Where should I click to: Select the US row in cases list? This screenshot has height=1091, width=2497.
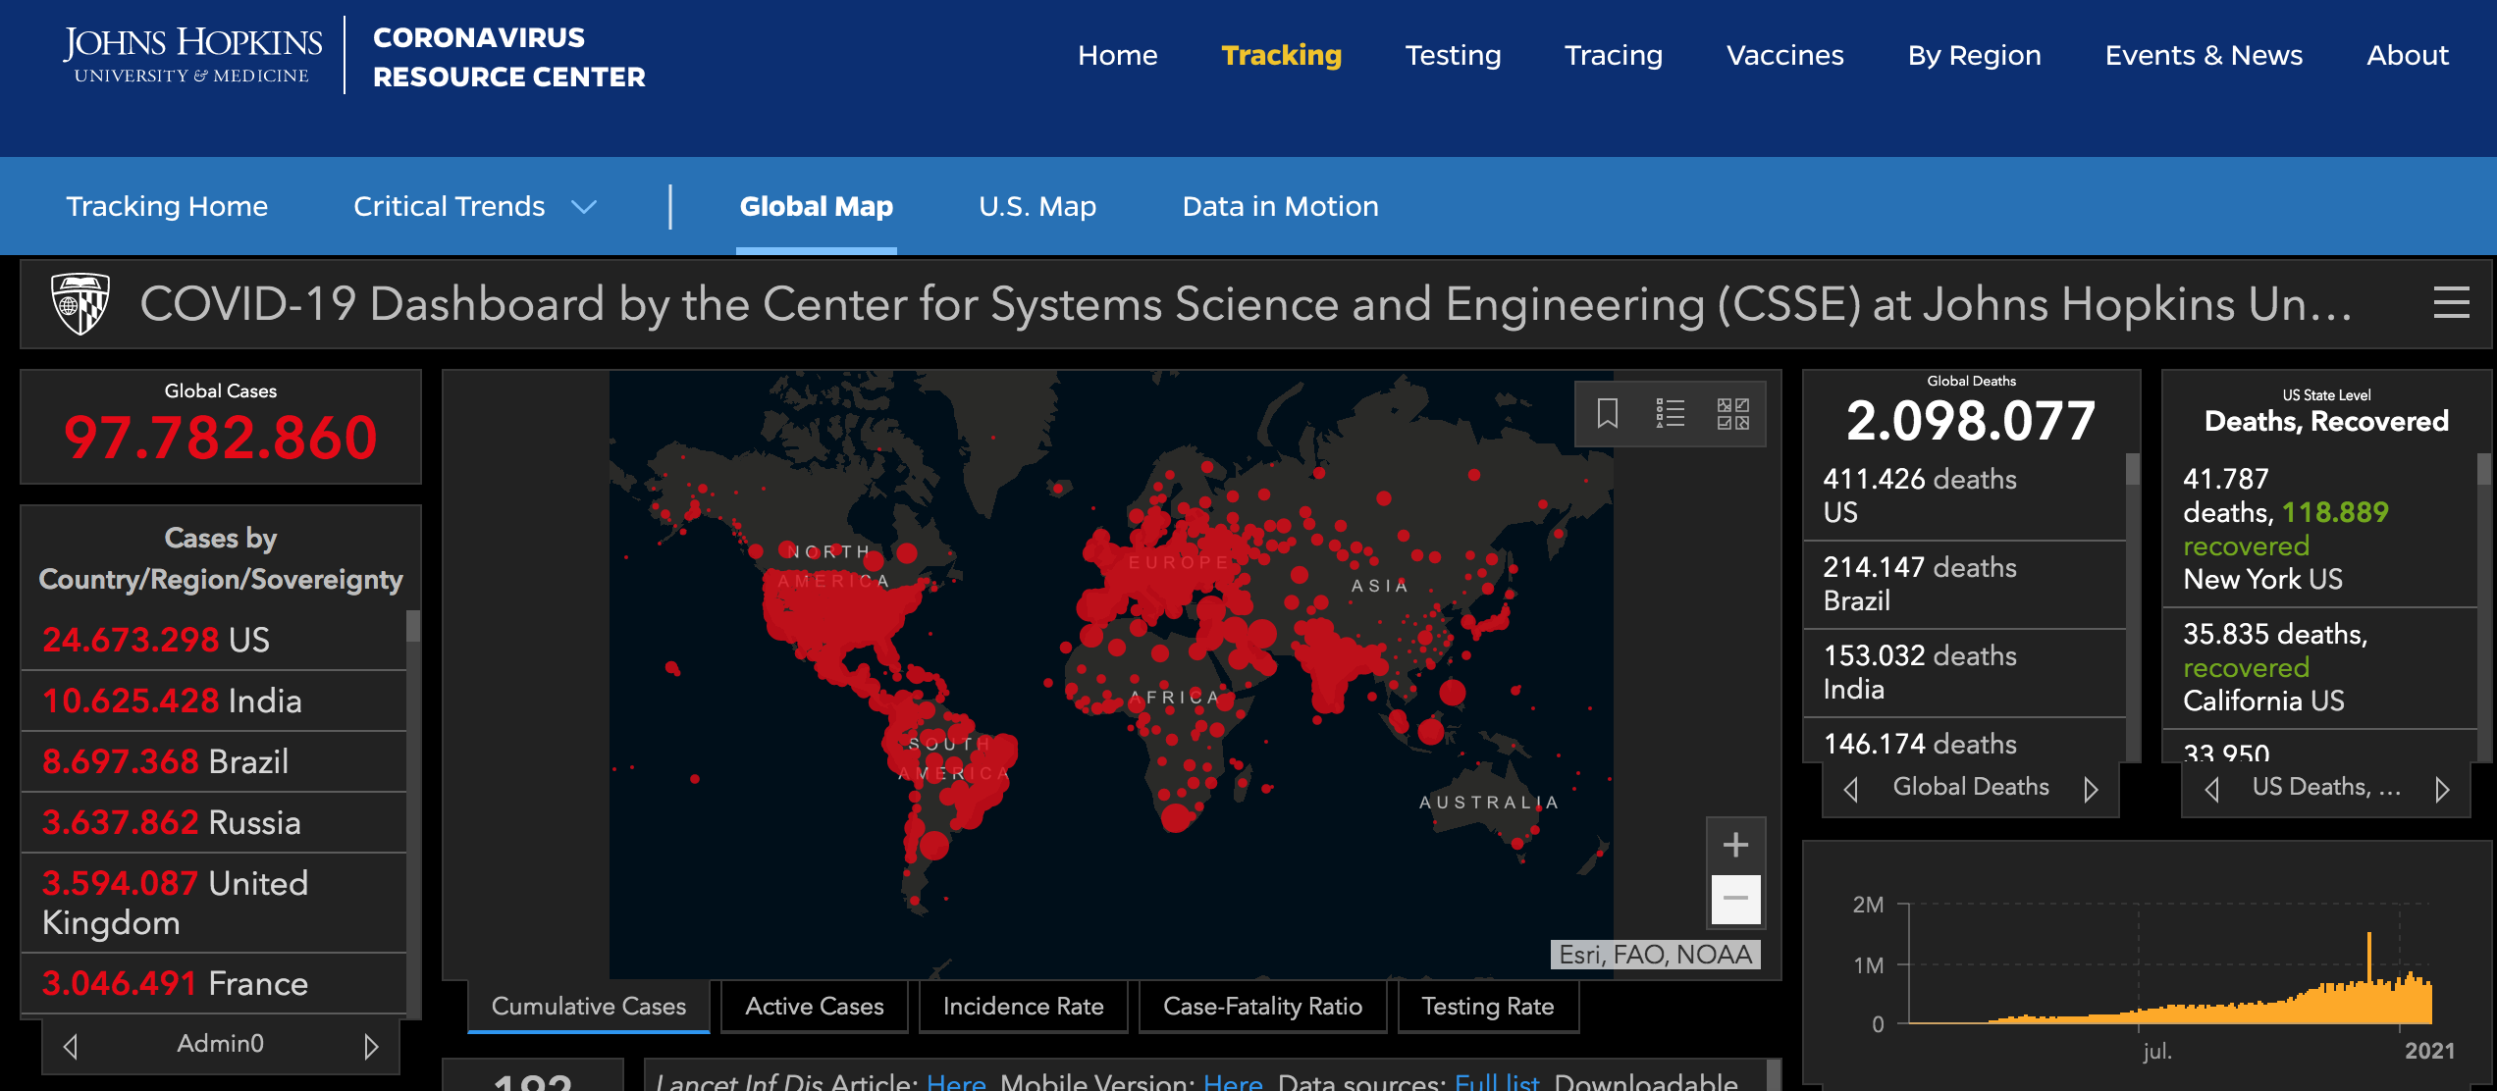(x=214, y=640)
